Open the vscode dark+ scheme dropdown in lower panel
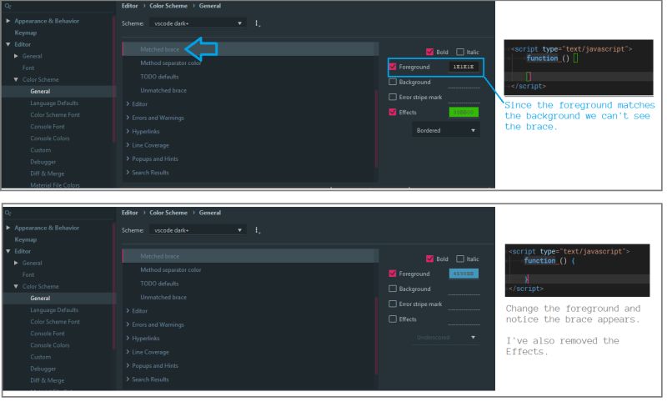The height and width of the screenshot is (402, 667). (198, 230)
